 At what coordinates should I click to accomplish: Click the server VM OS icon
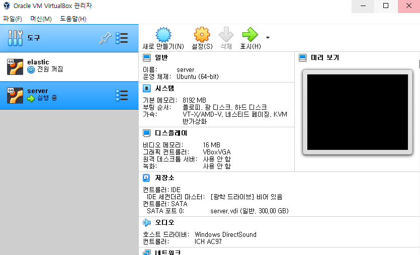pyautogui.click(x=15, y=96)
